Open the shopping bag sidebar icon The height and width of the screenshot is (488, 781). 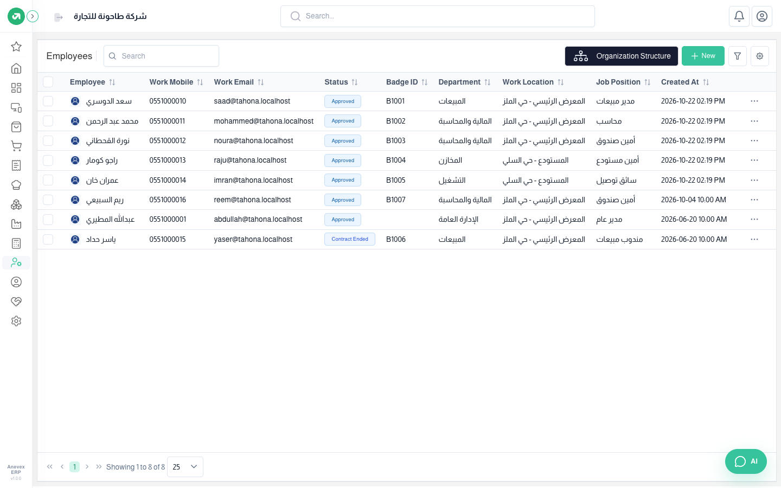(x=16, y=127)
